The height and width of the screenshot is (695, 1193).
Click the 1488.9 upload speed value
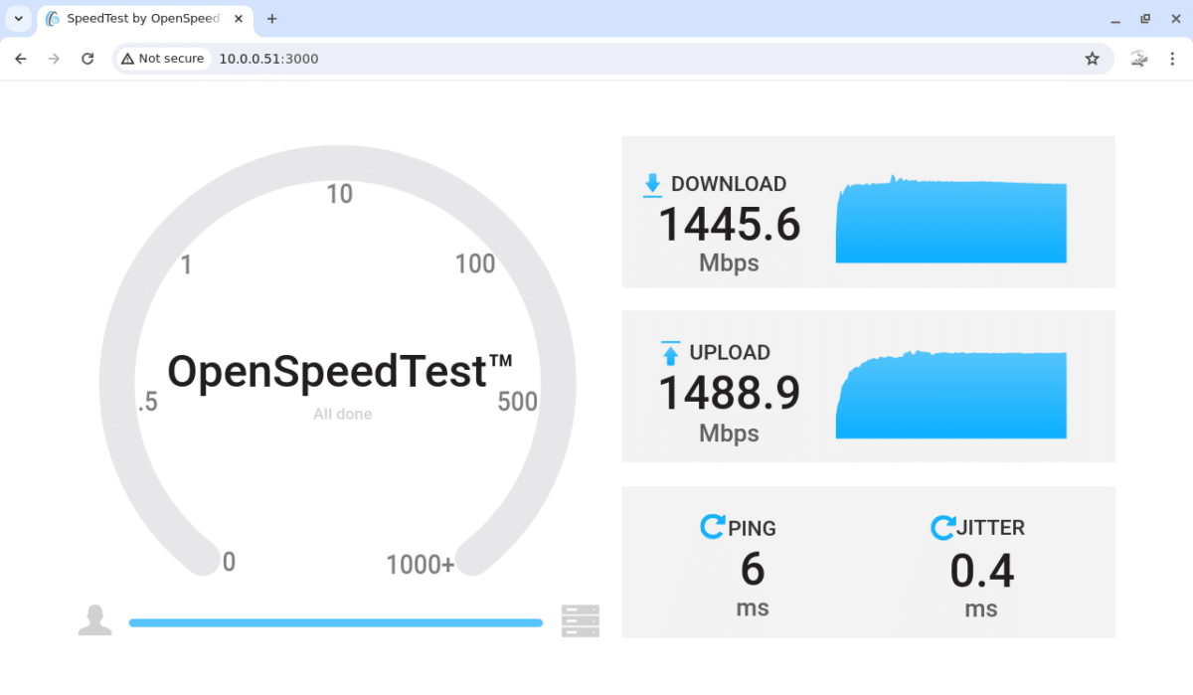[730, 393]
